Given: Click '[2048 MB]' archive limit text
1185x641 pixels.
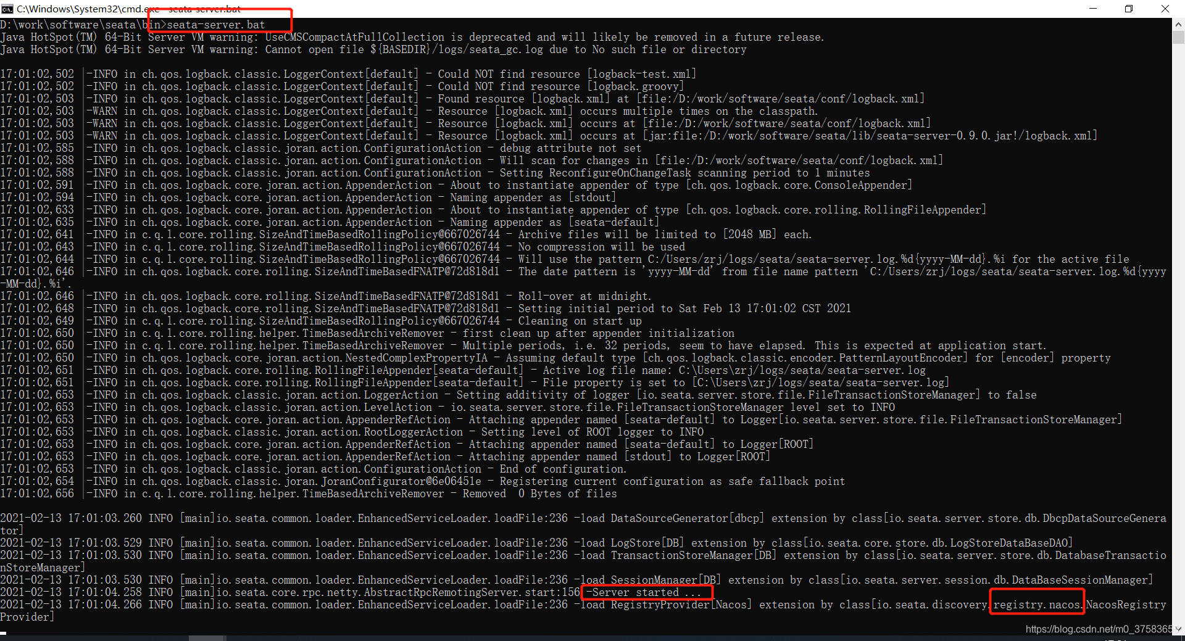Looking at the screenshot, I should [750, 234].
